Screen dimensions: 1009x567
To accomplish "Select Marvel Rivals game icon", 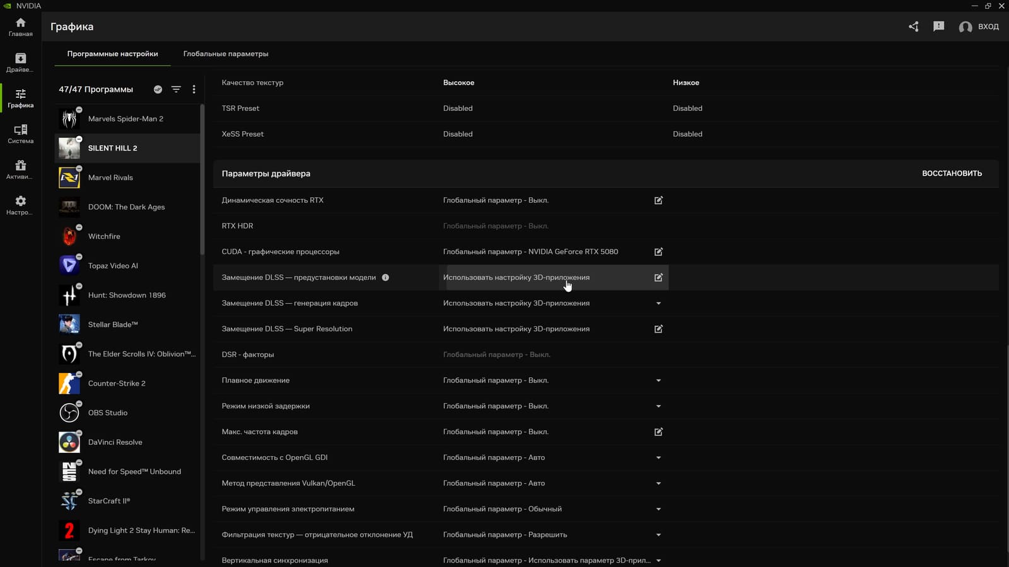I will pos(69,178).
